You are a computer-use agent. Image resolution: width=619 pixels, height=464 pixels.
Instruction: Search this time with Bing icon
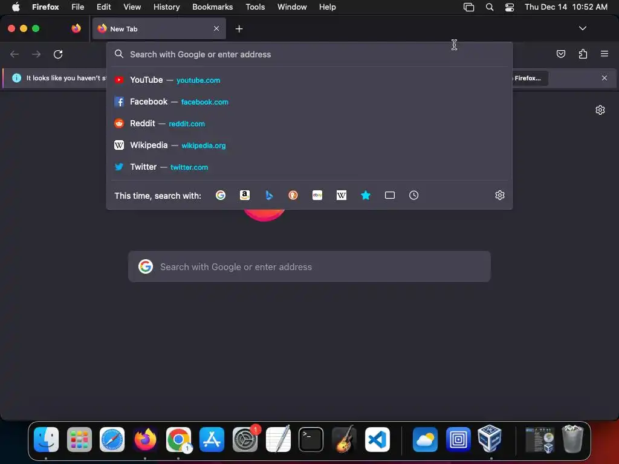click(269, 195)
